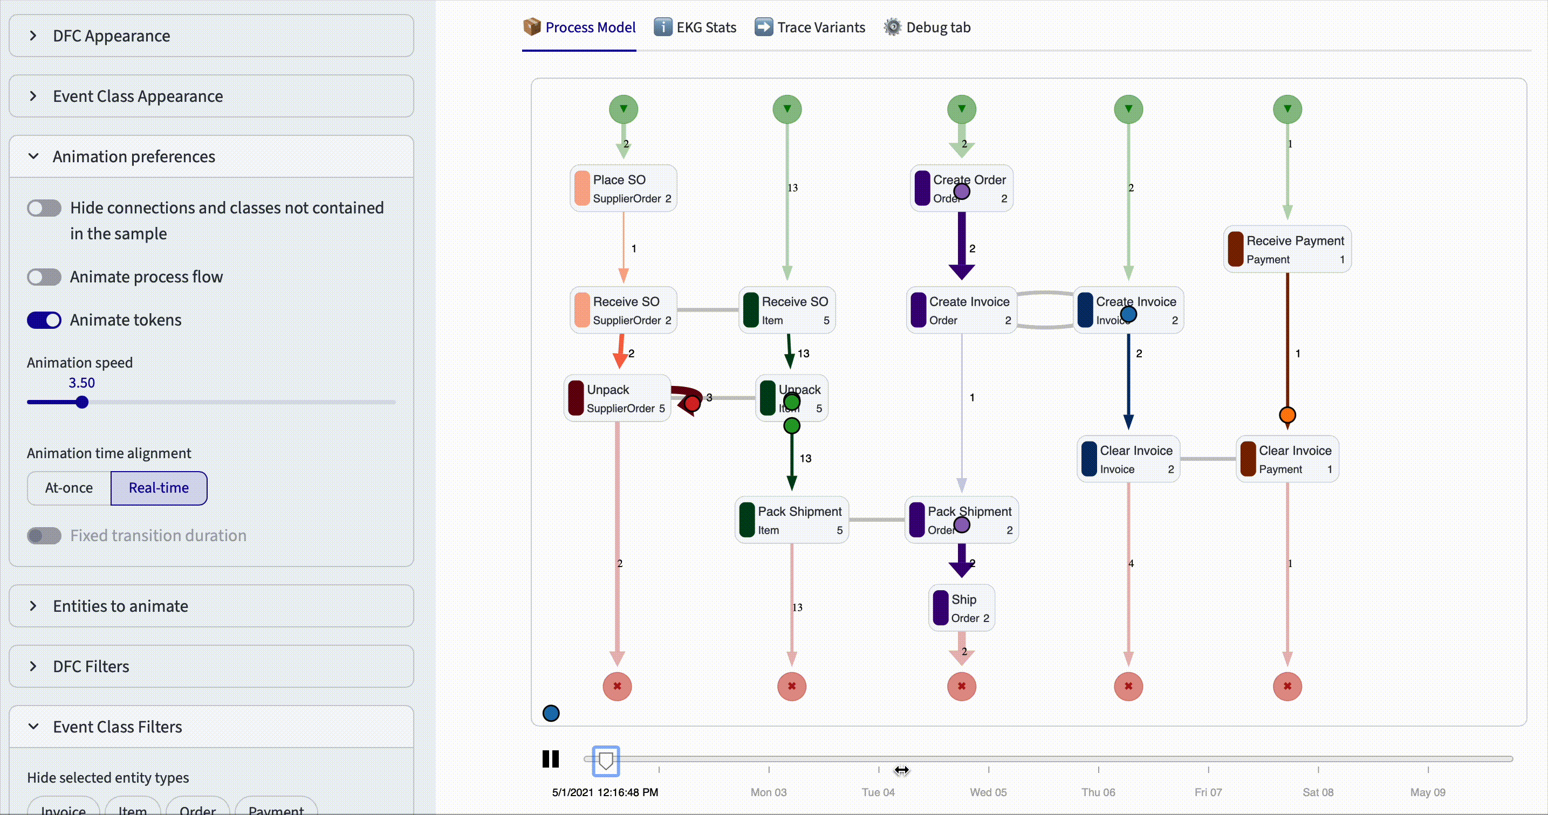Select At-once time alignment
The width and height of the screenshot is (1548, 815).
[69, 488]
